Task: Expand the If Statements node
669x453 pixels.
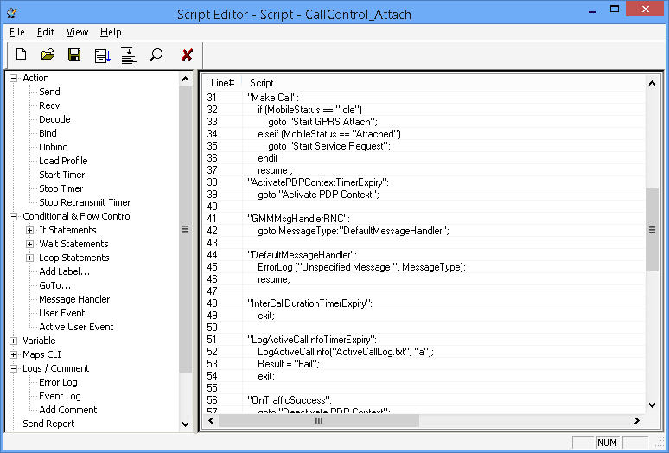Action: [30, 230]
